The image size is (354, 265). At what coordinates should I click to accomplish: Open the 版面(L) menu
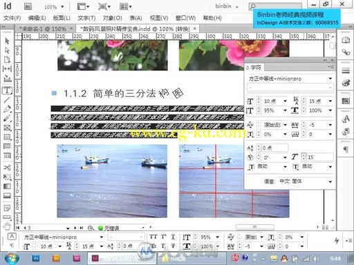[62, 18]
